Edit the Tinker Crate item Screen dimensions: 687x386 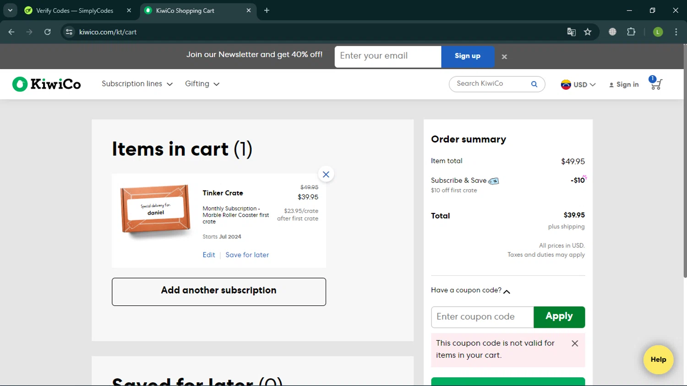(x=209, y=255)
